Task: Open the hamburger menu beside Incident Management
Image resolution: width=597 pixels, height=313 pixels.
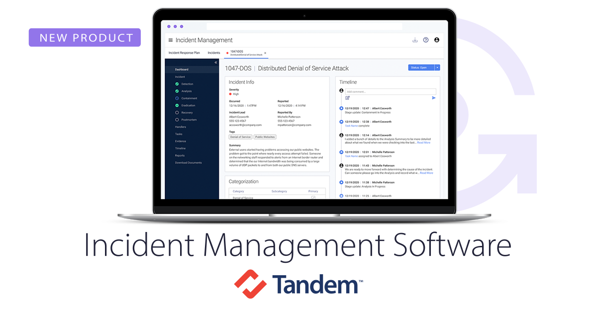Action: click(x=171, y=40)
